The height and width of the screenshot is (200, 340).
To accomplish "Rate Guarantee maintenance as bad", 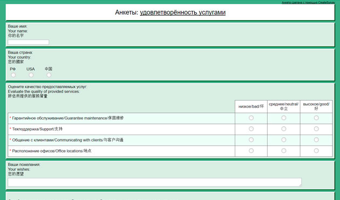I will click(x=251, y=118).
